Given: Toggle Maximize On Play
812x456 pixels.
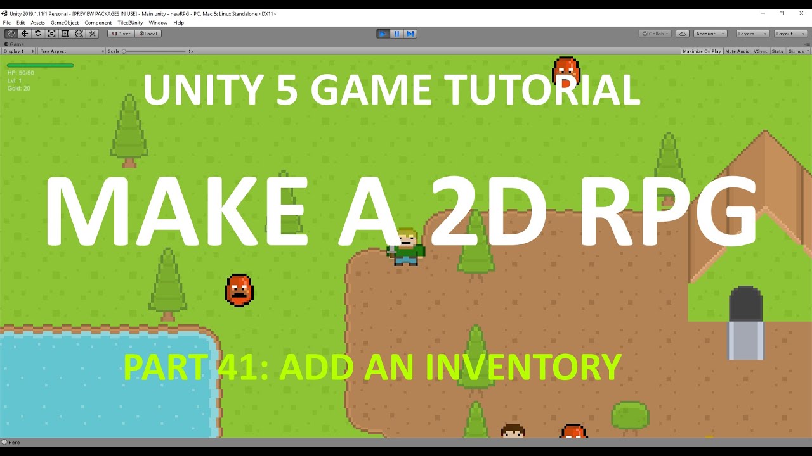Looking at the screenshot, I should (702, 51).
